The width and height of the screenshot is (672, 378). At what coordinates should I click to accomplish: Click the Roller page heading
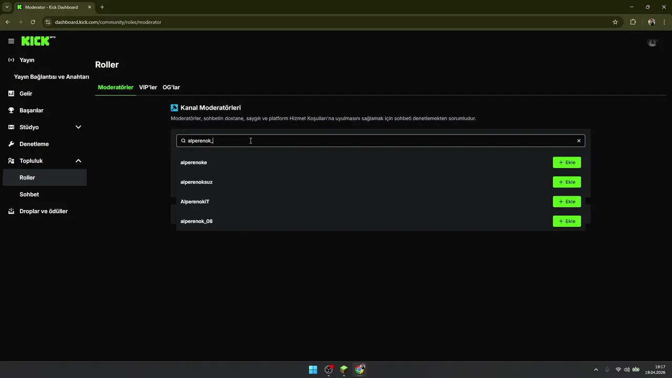(x=107, y=65)
